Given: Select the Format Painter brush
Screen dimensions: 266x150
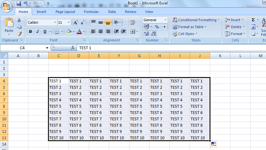Looking at the screenshot, I should point(19,33).
